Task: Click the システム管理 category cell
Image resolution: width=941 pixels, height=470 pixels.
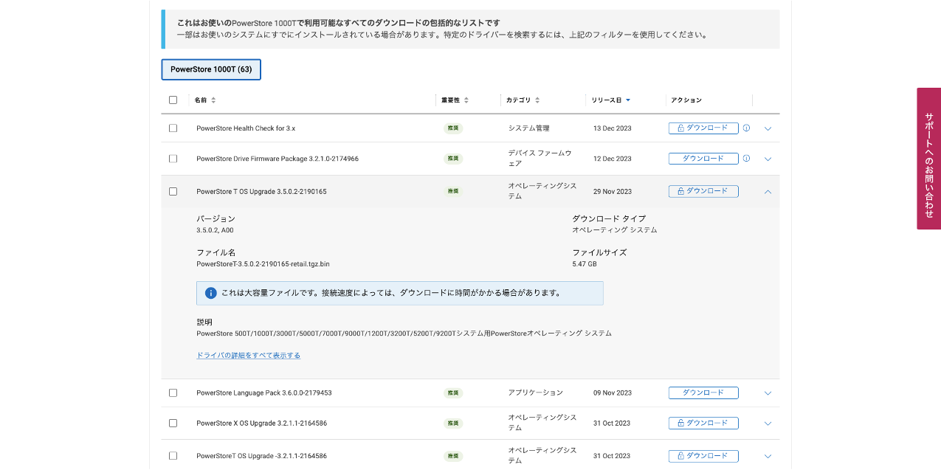Action: [528, 128]
